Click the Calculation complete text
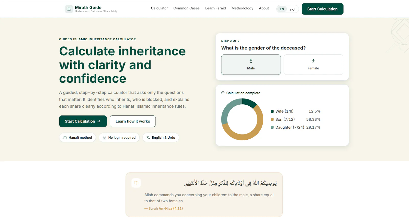Viewport: 409px width, 220px height. tap(243, 93)
